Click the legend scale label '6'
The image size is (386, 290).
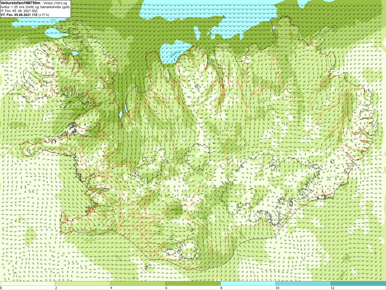point(166,288)
